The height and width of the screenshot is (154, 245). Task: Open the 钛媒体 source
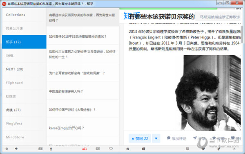coord(24,96)
